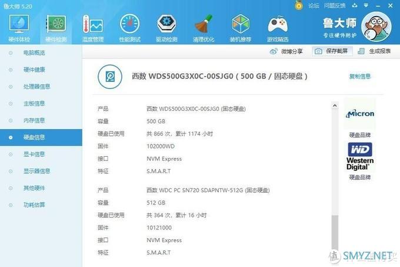
Task: Click usage text 共 364 次, 累计 16 小时
Action: tap(176, 215)
